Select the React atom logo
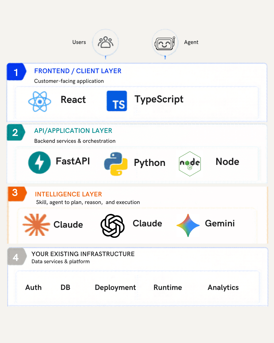The image size is (274, 343). (x=40, y=102)
